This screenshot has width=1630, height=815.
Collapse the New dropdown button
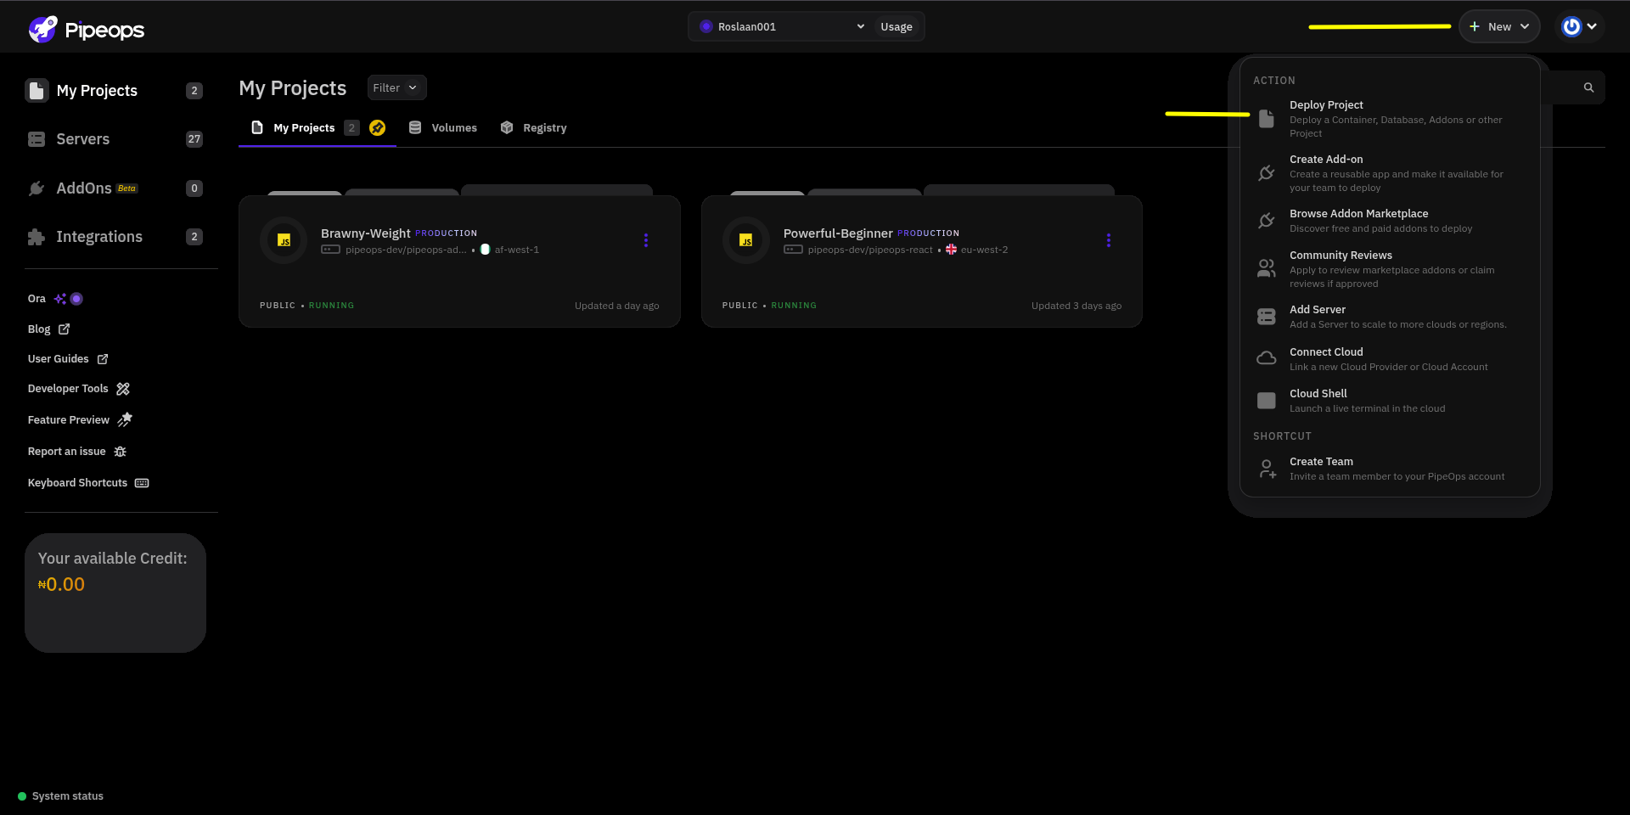(x=1499, y=26)
